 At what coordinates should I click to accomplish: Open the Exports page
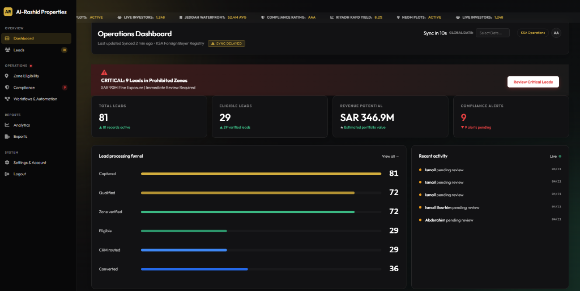click(x=36, y=137)
